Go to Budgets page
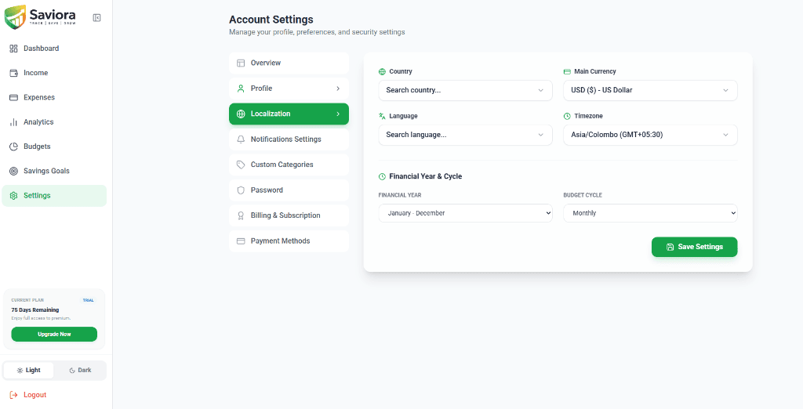The width and height of the screenshot is (803, 409). (54, 147)
